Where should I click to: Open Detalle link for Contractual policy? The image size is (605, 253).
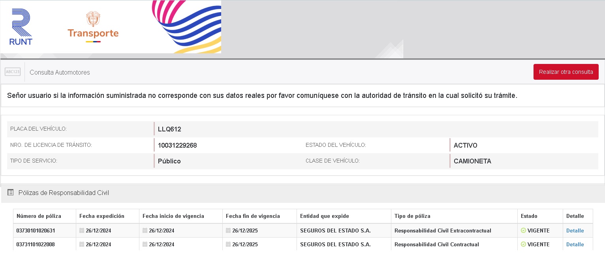575,244
